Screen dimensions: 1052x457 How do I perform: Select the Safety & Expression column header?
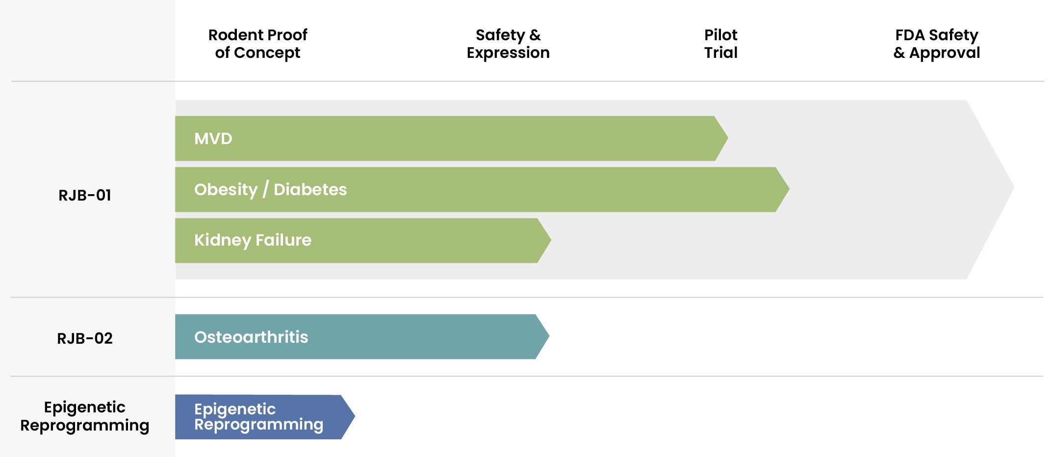508,44
